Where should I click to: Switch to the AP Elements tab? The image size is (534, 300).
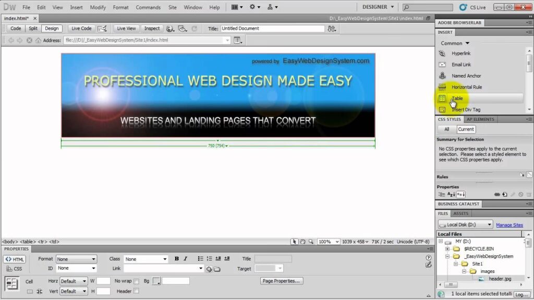tap(480, 119)
